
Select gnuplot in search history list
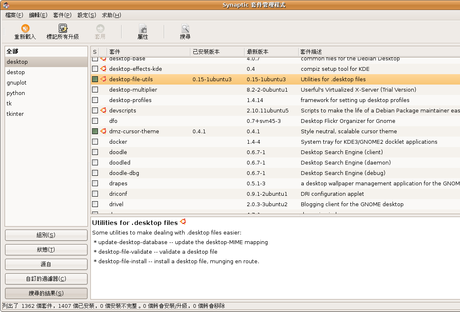coord(46,82)
